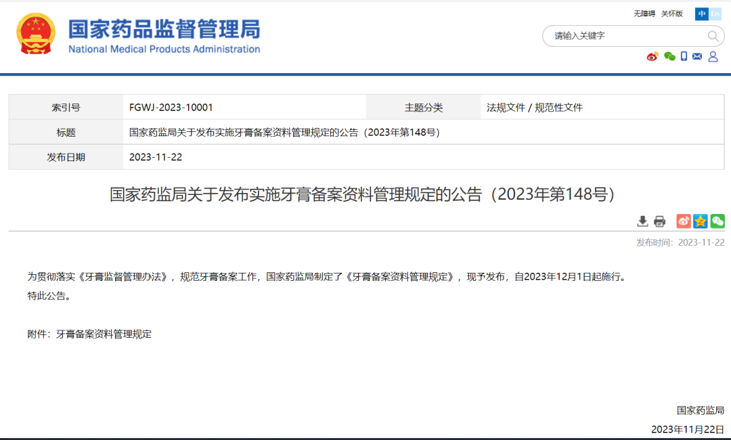Image resolution: width=731 pixels, height=440 pixels.
Task: Share the announcement to Weibo
Action: coord(684,221)
